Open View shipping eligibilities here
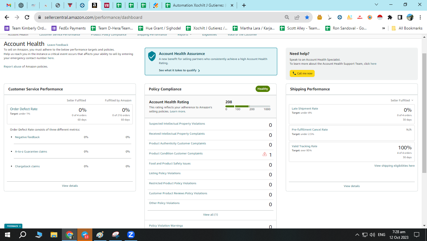Screen dimensions: 427x241 tap(394, 166)
